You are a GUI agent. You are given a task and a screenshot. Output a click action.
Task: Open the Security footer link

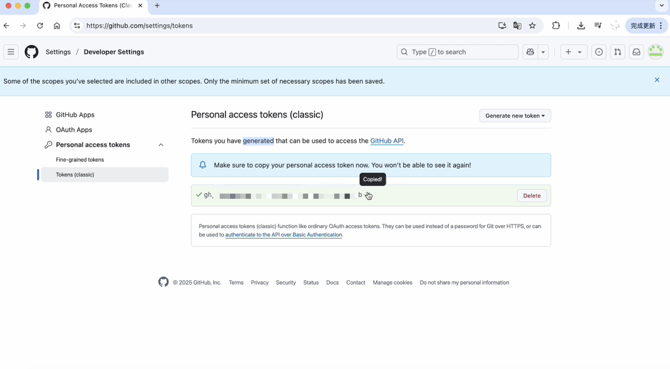click(x=286, y=282)
